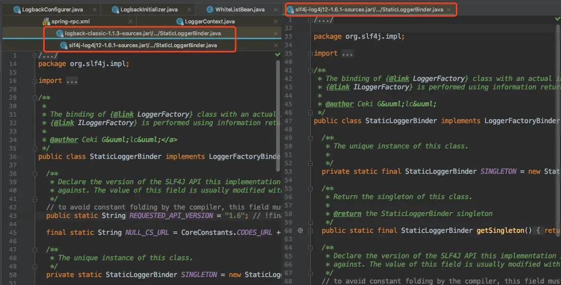
Task: Close the LogbackInitializer.java tab
Action: [189, 10]
